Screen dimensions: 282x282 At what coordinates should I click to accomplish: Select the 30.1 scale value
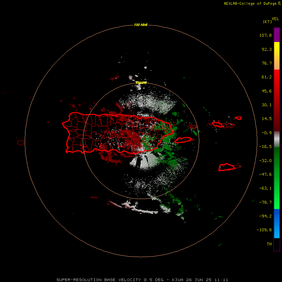[267, 105]
